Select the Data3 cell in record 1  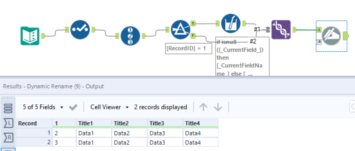pos(165,133)
